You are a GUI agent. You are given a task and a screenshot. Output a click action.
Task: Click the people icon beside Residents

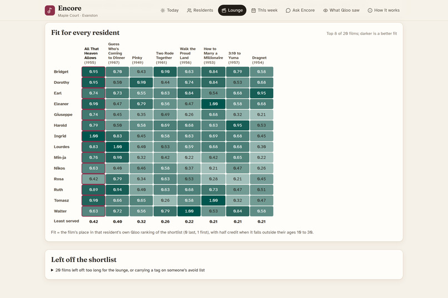click(x=189, y=11)
